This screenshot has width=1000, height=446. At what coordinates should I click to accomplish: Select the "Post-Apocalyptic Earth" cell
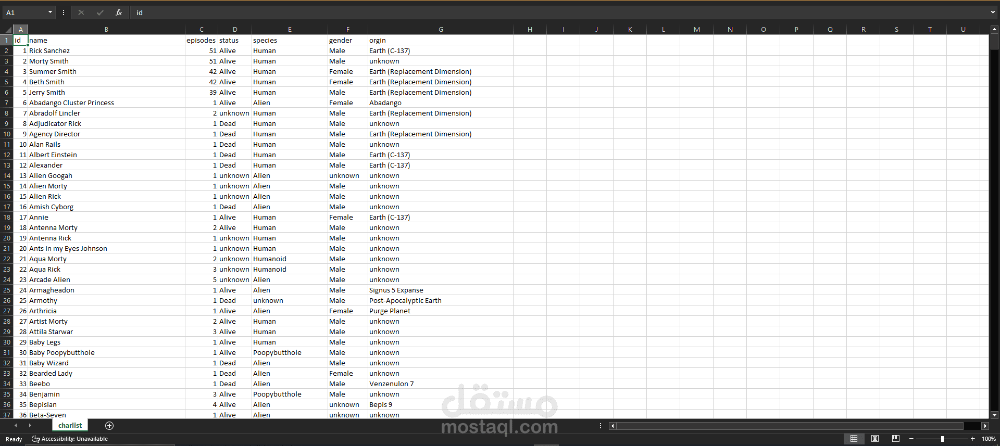coord(441,300)
